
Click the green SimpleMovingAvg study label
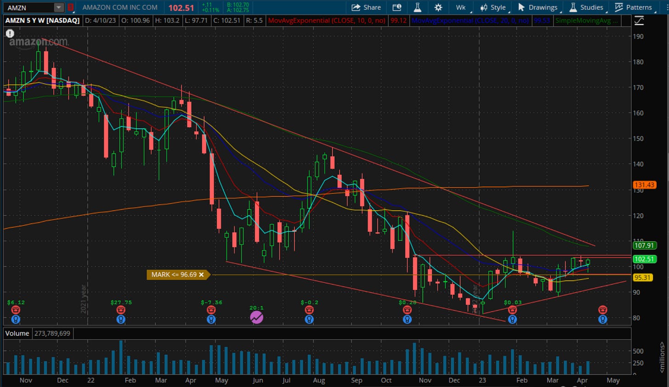(x=586, y=21)
